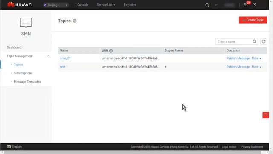
Task: Open help icon next to Topics title
Action: 75,21
